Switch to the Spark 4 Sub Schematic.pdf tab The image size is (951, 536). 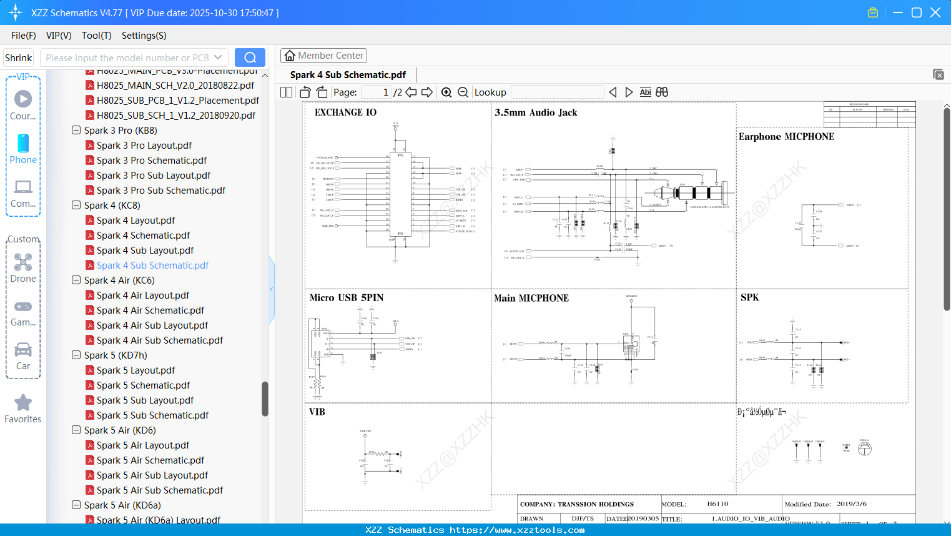pos(348,74)
